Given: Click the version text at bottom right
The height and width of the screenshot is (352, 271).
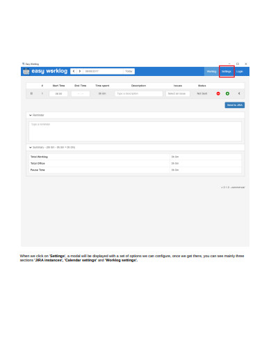Looking at the screenshot, I should point(233,188).
